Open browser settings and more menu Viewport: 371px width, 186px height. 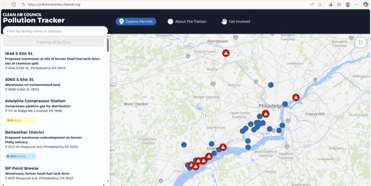click(x=356, y=4)
